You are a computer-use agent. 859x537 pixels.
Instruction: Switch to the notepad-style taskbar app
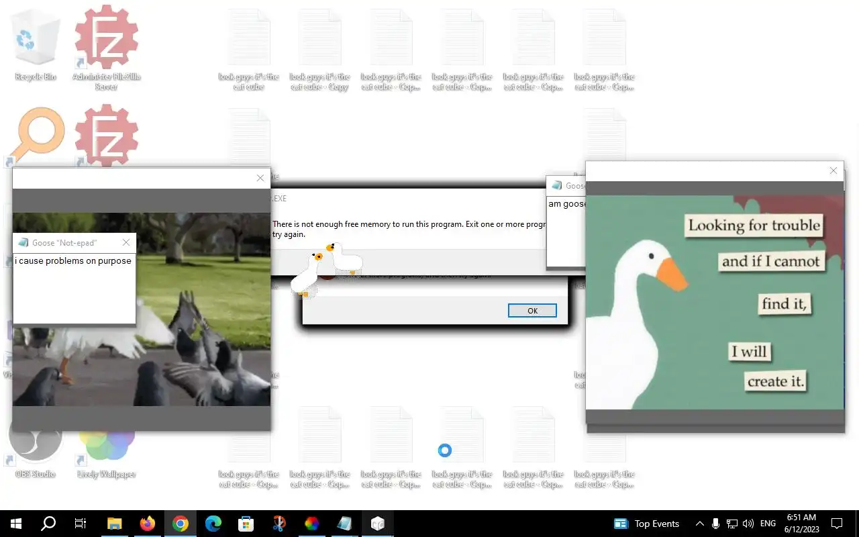pyautogui.click(x=345, y=524)
